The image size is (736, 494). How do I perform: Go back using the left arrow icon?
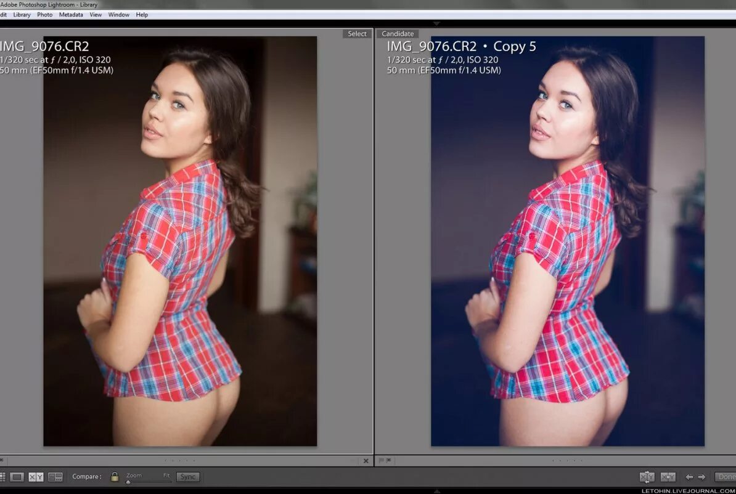690,477
